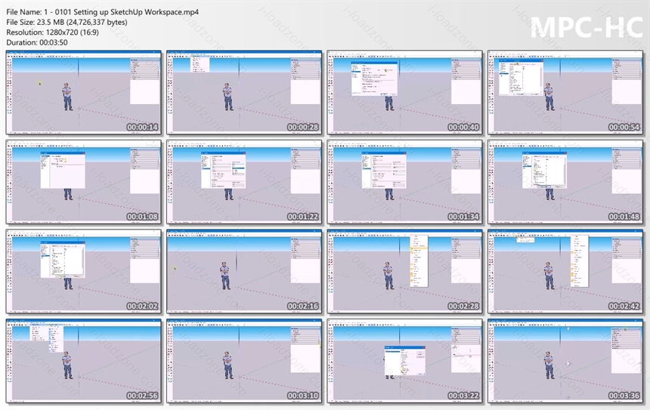Choose the thumbnail marked 00:00:40
650x410 pixels.
[x=405, y=92]
